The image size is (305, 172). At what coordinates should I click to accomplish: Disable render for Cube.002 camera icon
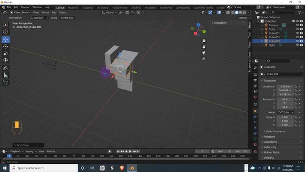pyautogui.click(x=301, y=37)
